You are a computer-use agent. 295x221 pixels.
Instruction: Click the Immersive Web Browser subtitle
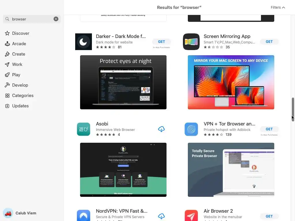point(115,130)
